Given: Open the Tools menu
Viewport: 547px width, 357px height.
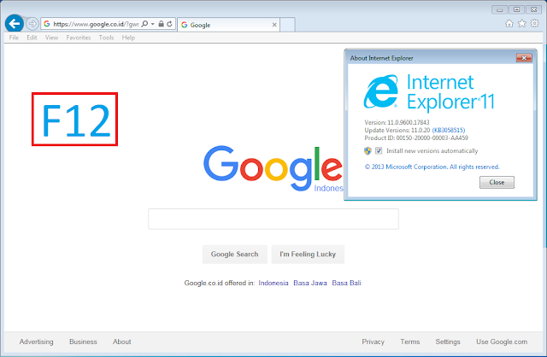Looking at the screenshot, I should 106,38.
